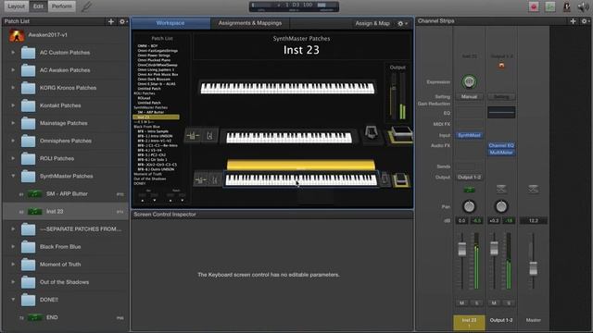Open Channel Strips gear action menu
The width and height of the screenshot is (593, 333).
pos(585,21)
